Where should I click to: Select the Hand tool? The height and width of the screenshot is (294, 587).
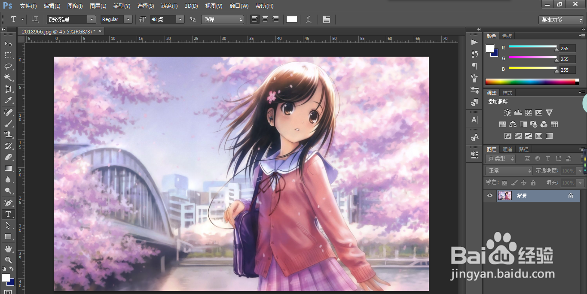(x=8, y=249)
